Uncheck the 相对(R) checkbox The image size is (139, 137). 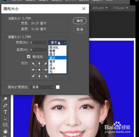click(x=29, y=57)
